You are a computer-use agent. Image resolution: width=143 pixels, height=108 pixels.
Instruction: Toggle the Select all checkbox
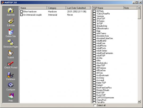(x=95, y=105)
